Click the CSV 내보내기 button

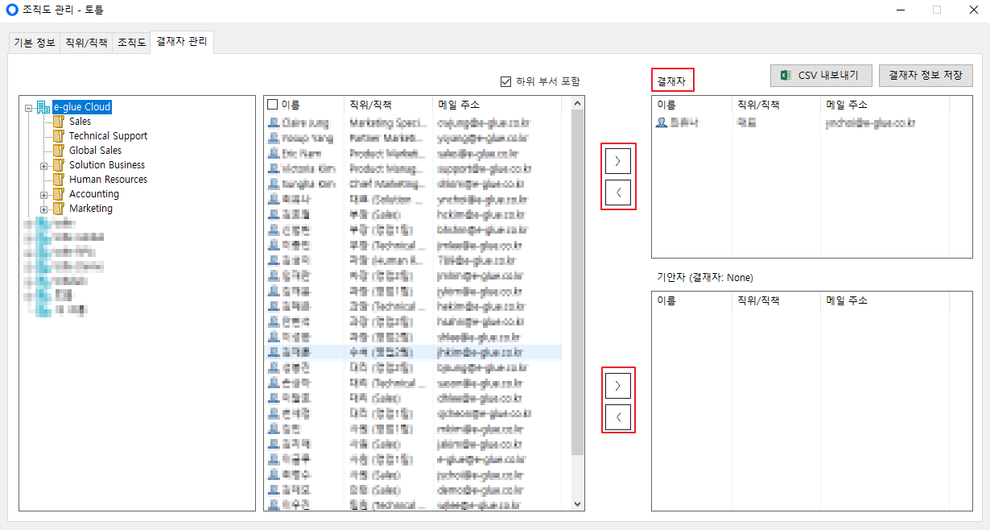pyautogui.click(x=820, y=76)
